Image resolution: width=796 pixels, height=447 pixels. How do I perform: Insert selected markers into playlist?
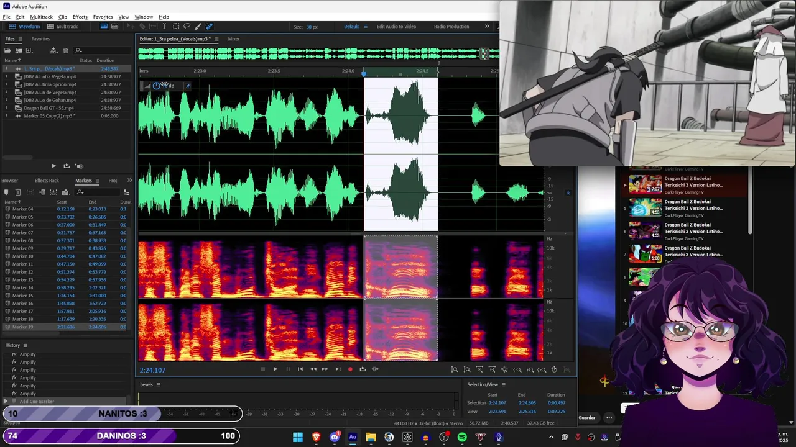pos(42,192)
